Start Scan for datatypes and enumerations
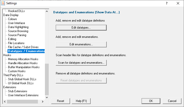The height and width of the screenshot is (107, 184). (x=81, y=63)
